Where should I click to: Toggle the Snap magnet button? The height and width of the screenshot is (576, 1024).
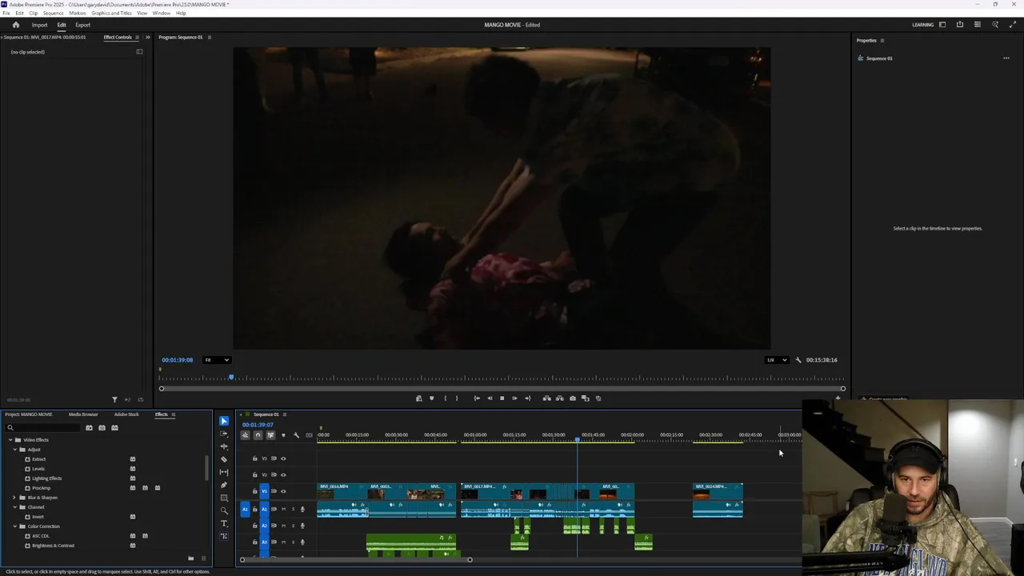coord(258,435)
